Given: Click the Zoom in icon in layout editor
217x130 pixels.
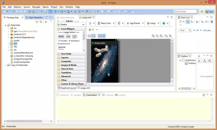Looking at the screenshot, I should pyautogui.click(x=170, y=36).
